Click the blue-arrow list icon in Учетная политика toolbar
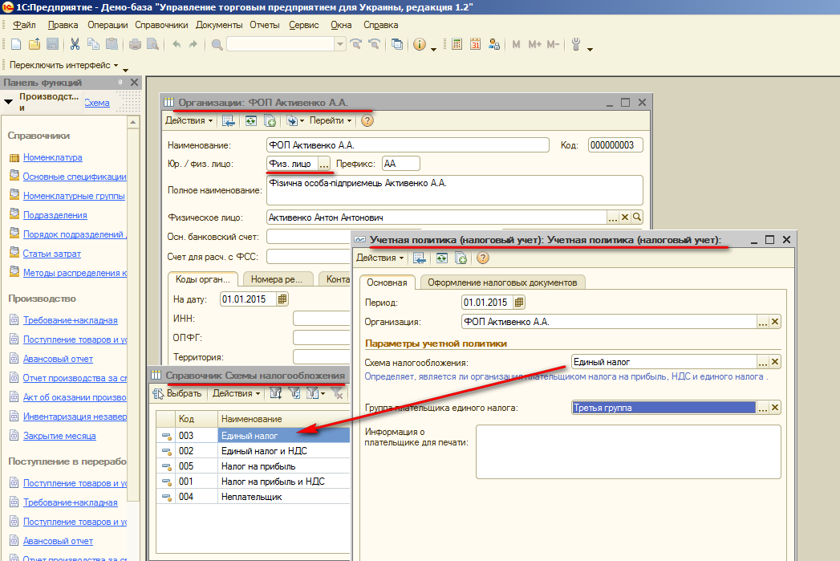The image size is (840, 561). 419,258
